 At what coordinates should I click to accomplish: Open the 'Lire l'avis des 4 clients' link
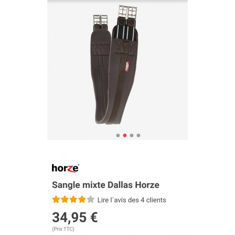tap(132, 200)
